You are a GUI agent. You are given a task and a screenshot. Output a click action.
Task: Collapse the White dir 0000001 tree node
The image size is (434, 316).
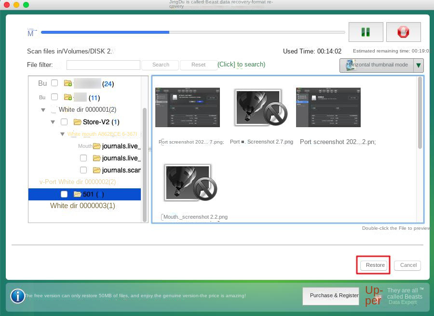[x=44, y=109]
